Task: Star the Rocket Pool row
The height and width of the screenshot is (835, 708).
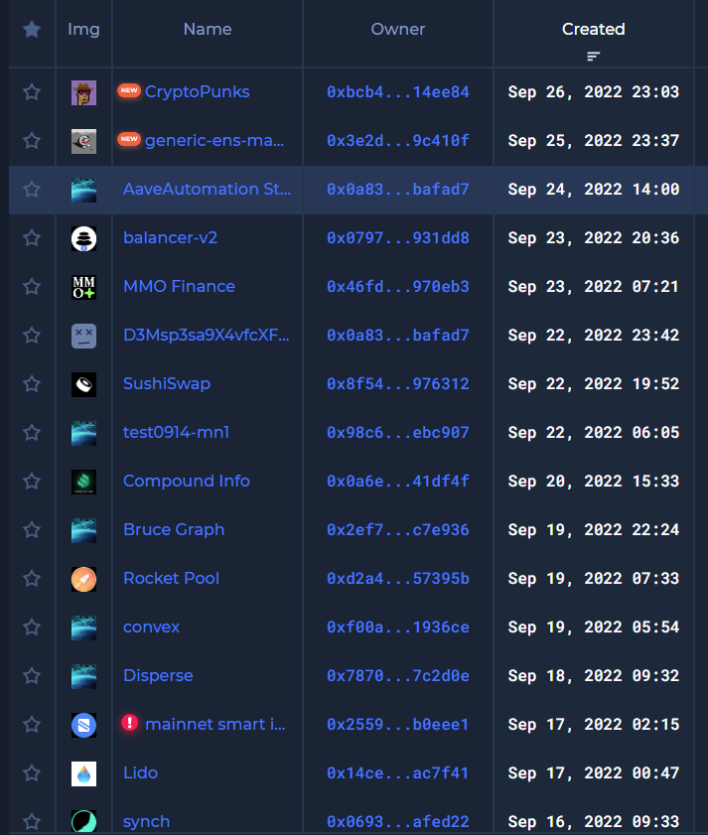Action: (32, 578)
